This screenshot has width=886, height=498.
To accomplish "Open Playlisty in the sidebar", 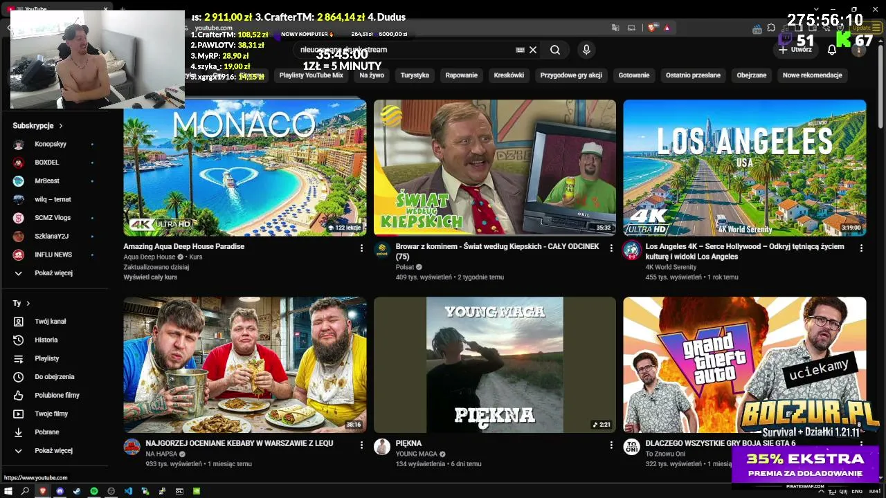I will pyautogui.click(x=46, y=358).
